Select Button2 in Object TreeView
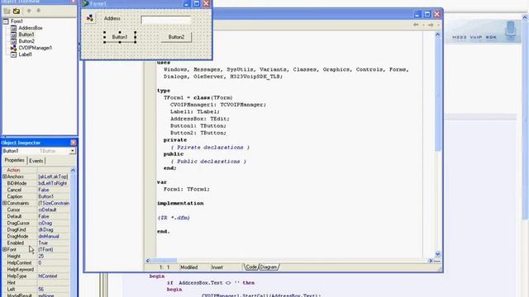The image size is (529, 297). click(x=26, y=41)
